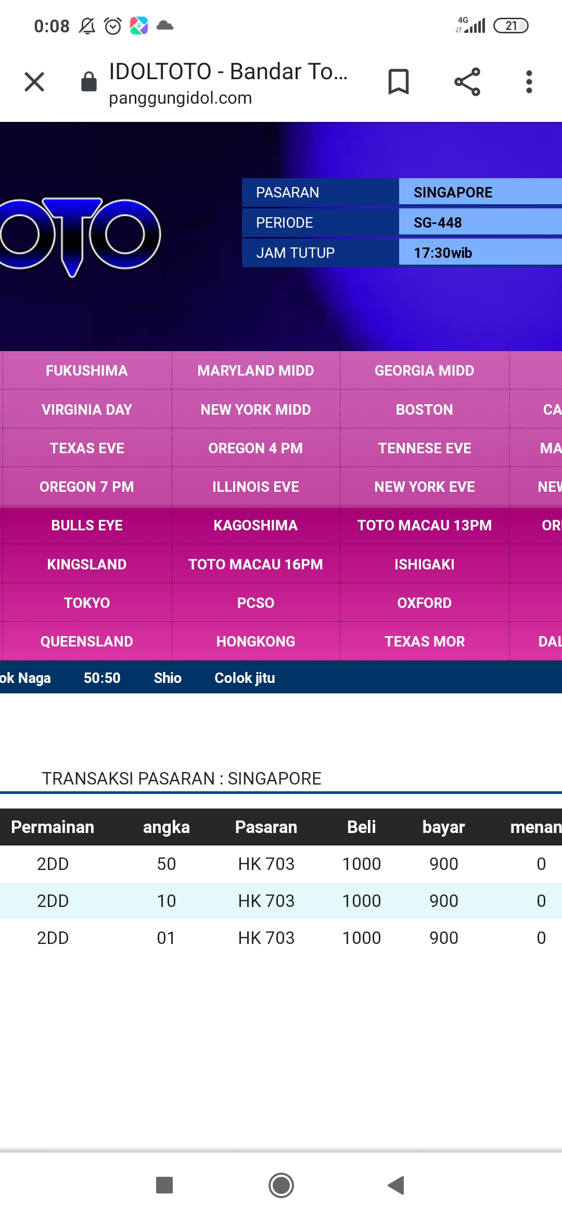Viewport: 562px width, 1219px height.
Task: Tap the padlock site security icon
Action: click(89, 82)
